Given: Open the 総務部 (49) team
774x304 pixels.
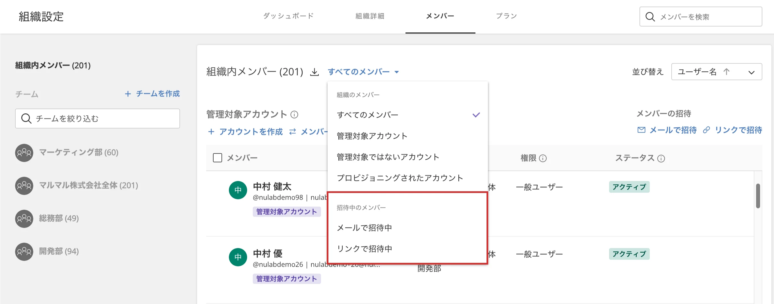Looking at the screenshot, I should 59,218.
